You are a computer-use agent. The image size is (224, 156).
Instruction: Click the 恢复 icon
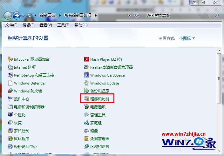point(10,123)
